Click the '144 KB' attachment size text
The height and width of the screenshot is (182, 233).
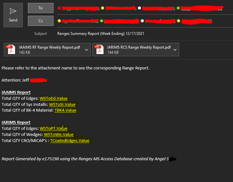tap(113, 52)
